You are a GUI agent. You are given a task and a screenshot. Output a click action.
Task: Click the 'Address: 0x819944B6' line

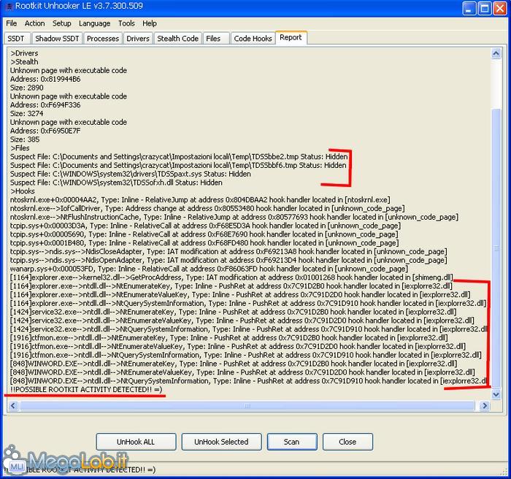click(x=45, y=79)
